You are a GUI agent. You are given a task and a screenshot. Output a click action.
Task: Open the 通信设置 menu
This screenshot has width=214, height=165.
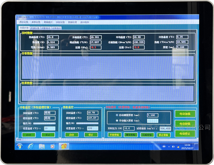click(x=24, y=22)
